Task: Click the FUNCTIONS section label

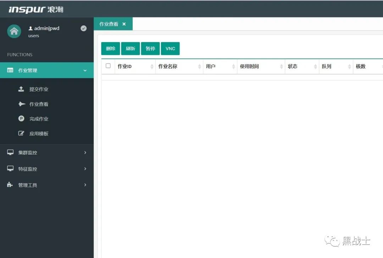Action: click(x=20, y=55)
